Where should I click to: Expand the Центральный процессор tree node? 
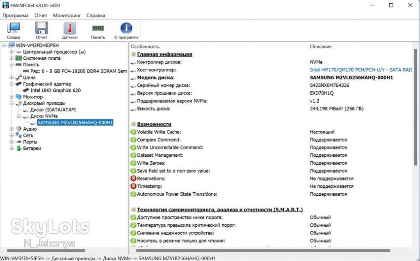(x=11, y=52)
